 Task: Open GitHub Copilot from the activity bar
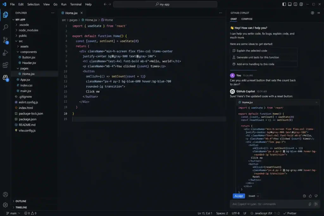pyautogui.click(x=5, y=78)
